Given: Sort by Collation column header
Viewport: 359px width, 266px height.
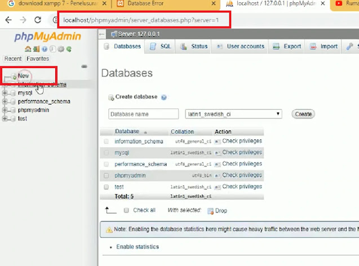Looking at the screenshot, I should (x=182, y=132).
